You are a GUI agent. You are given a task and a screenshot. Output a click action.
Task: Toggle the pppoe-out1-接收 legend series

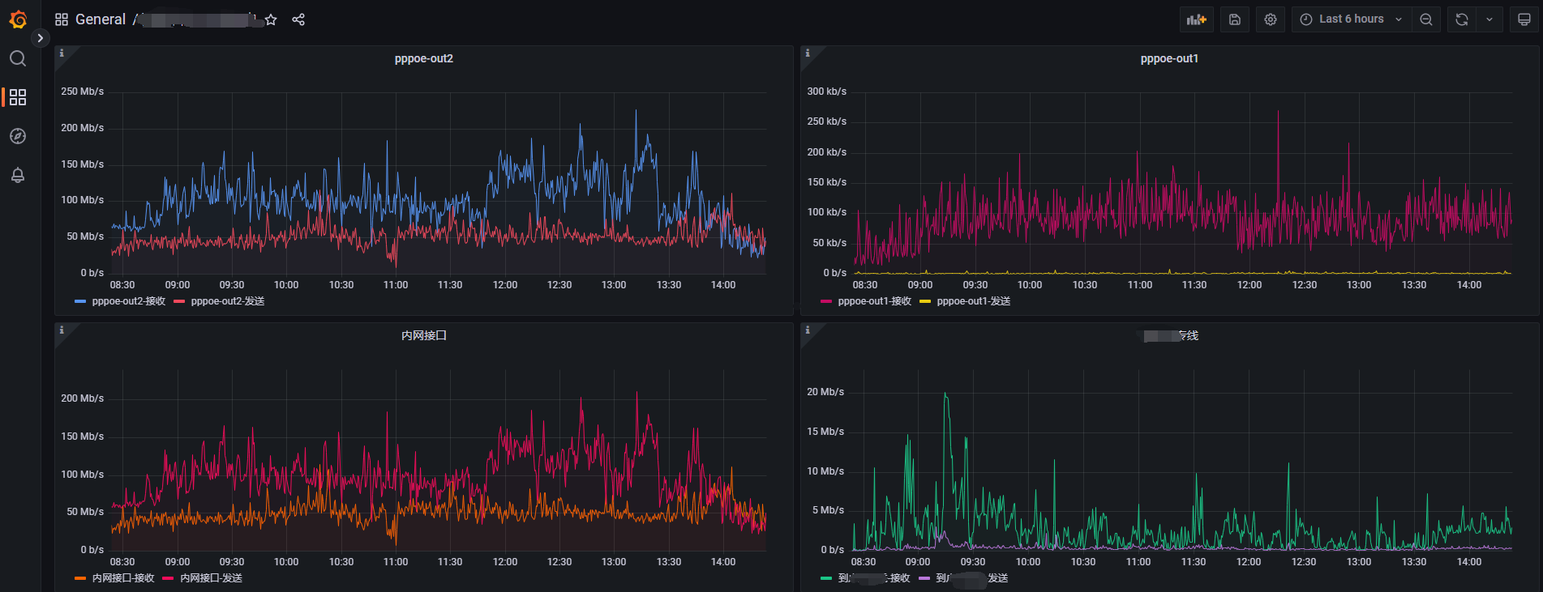875,301
